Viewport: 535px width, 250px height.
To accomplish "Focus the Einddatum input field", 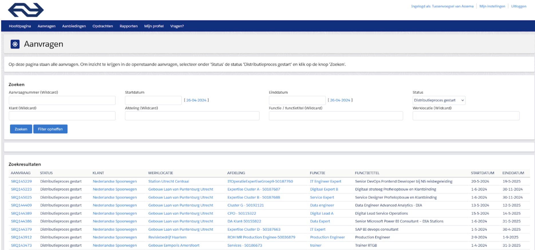I will click(297, 100).
